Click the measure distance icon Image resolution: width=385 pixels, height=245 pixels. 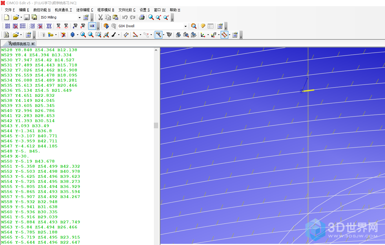click(126, 35)
